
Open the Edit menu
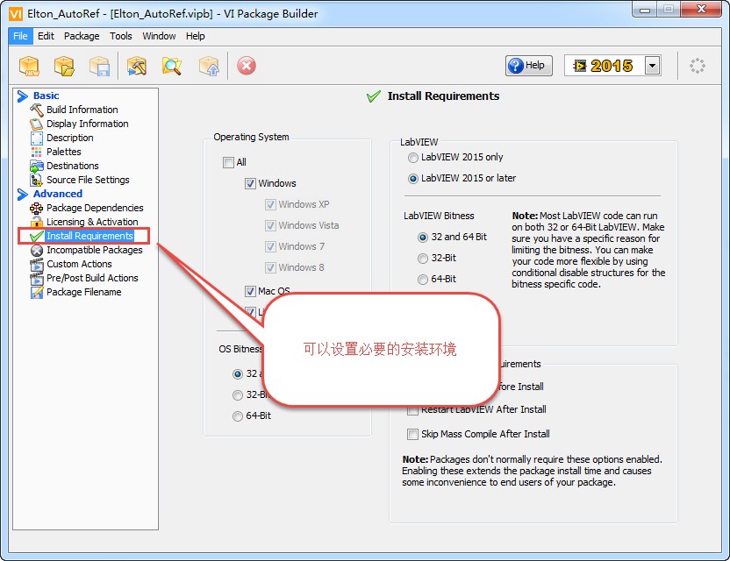tap(46, 36)
